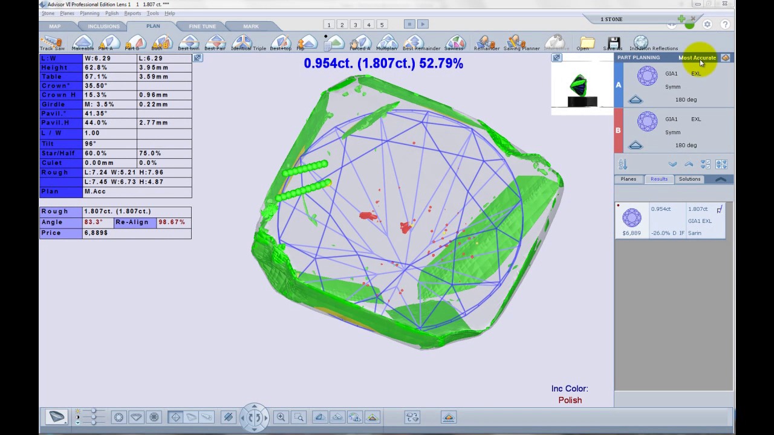Toggle the checklist selection icon
774x435 pixels.
tap(706, 164)
